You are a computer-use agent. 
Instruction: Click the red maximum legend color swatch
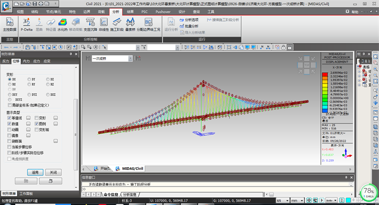point(325,73)
